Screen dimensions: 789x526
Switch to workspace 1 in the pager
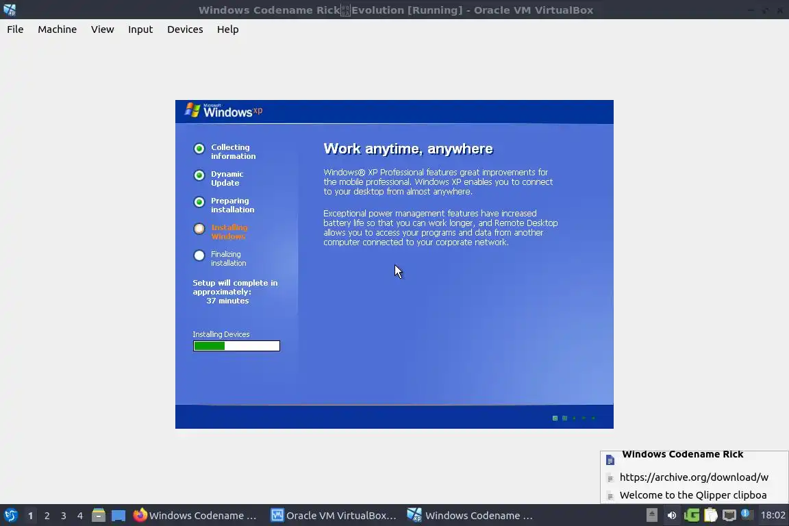(x=30, y=516)
